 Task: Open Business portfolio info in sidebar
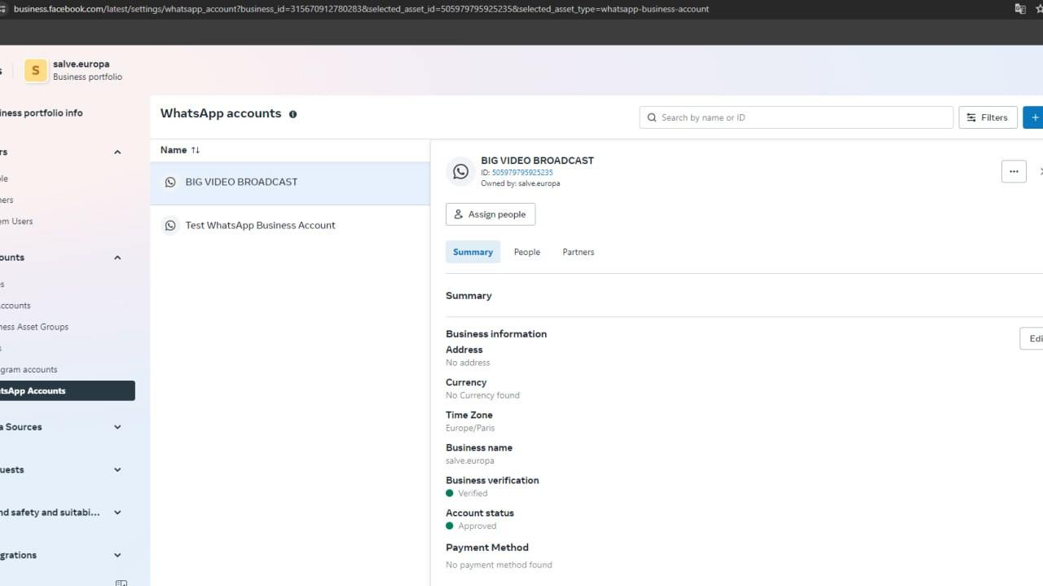41,113
